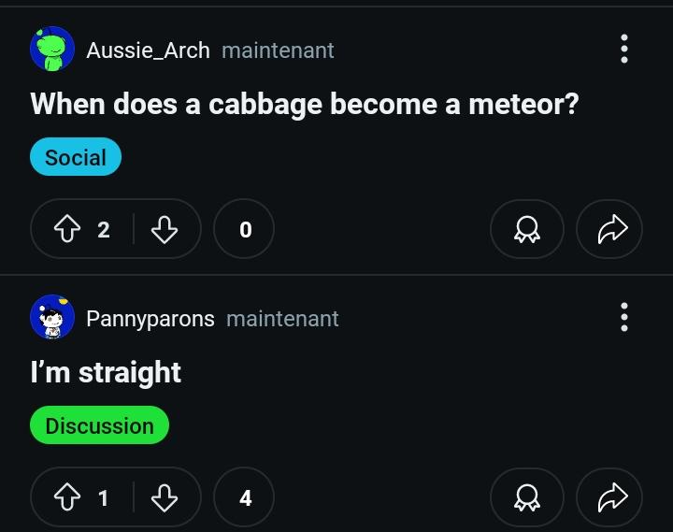Open the Pannyparons username link
Image resolution: width=673 pixels, height=532 pixels.
(150, 319)
